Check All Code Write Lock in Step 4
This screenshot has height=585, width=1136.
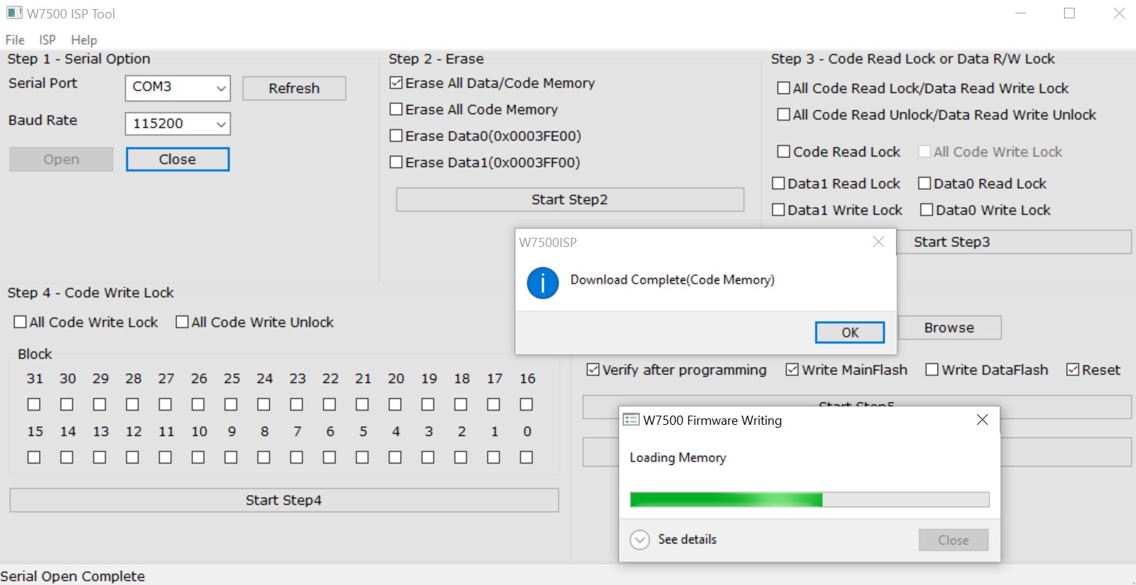click(20, 322)
